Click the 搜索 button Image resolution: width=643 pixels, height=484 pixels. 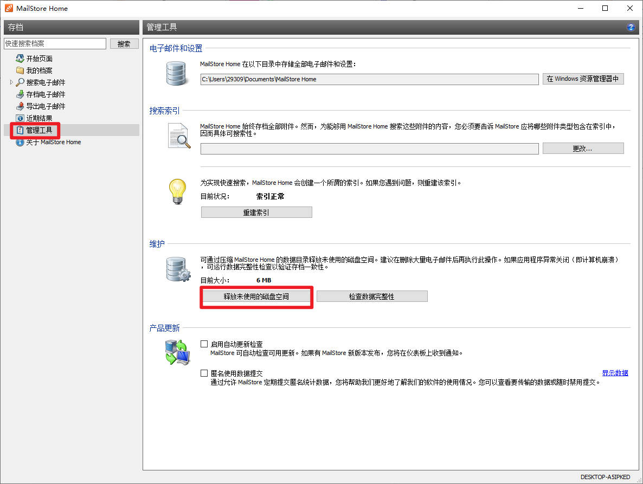point(124,43)
